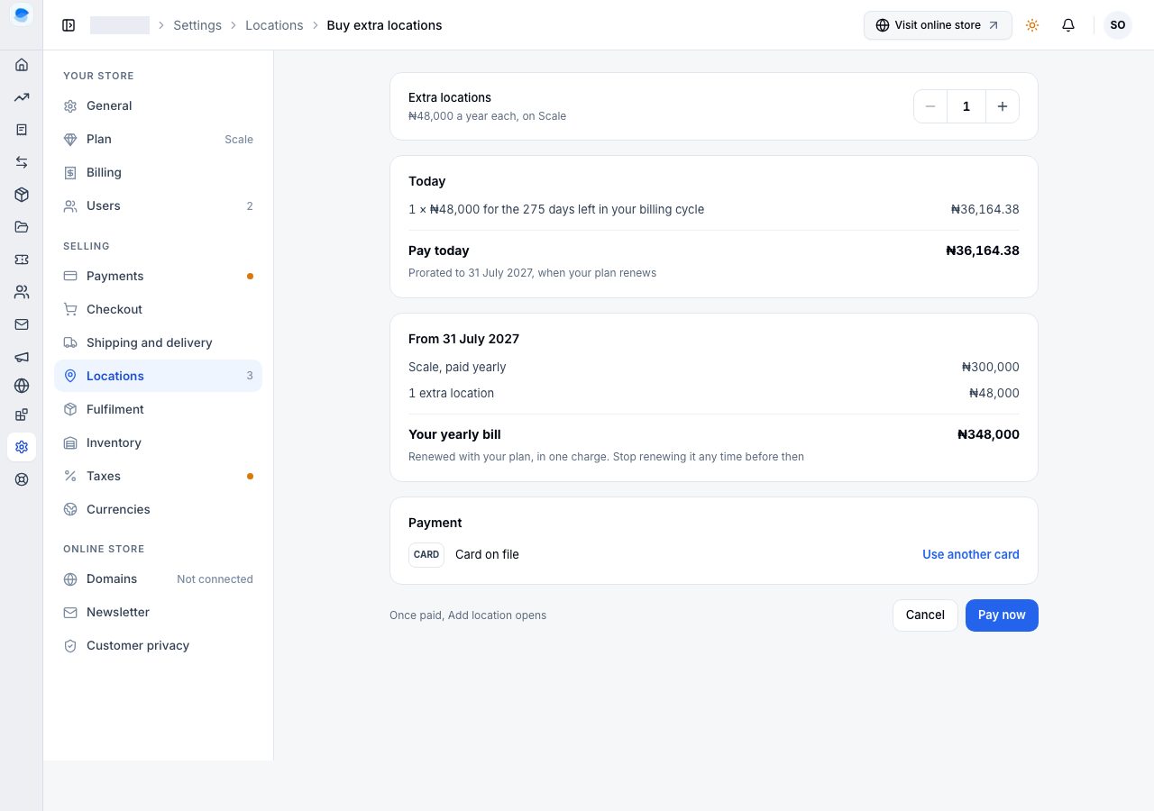Open Shipping and delivery settings
Image resolution: width=1154 pixels, height=811 pixels.
tap(158, 342)
